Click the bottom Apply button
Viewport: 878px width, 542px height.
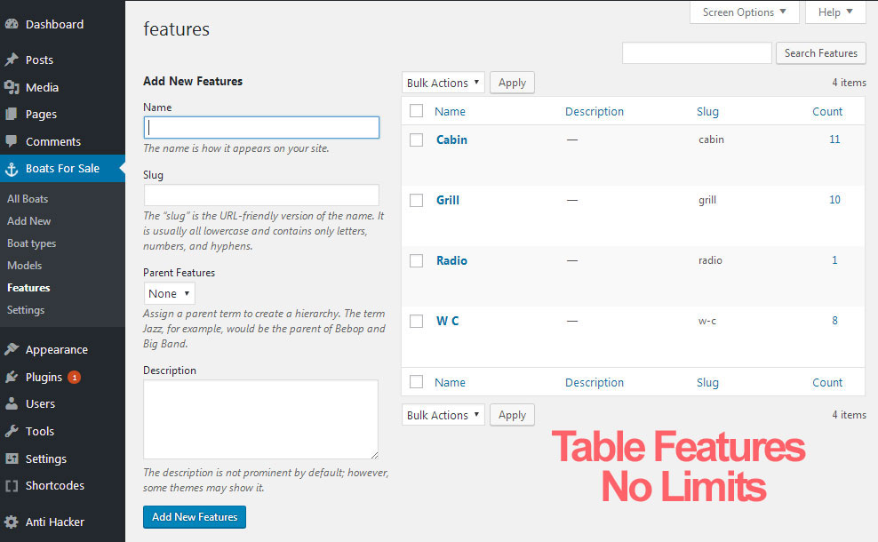512,415
